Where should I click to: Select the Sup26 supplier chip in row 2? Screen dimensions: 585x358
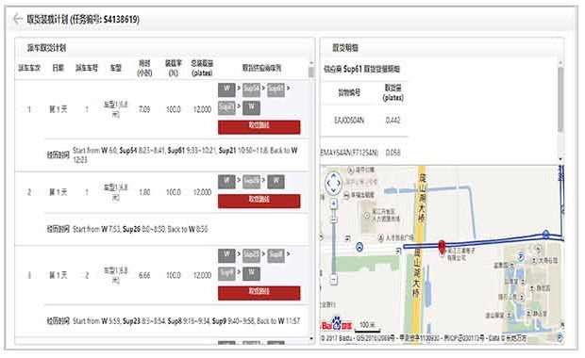coord(252,182)
